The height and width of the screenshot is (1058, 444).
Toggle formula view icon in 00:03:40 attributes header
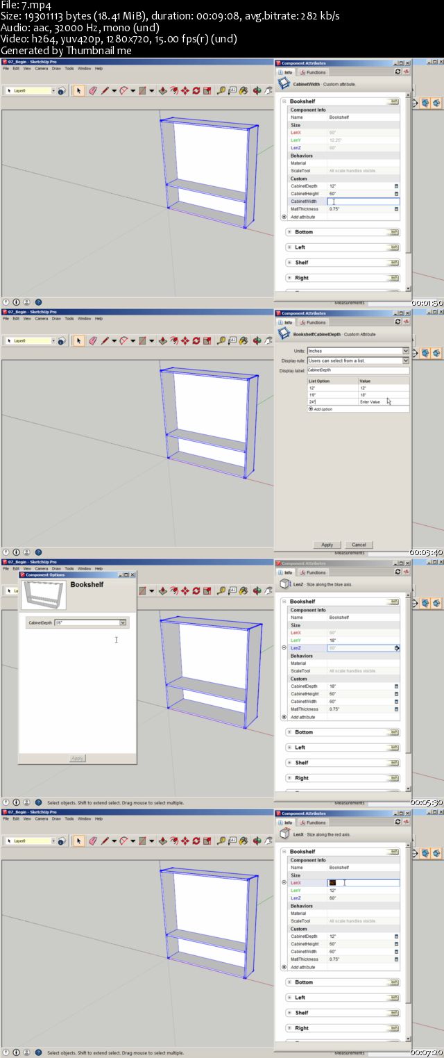tap(406, 322)
